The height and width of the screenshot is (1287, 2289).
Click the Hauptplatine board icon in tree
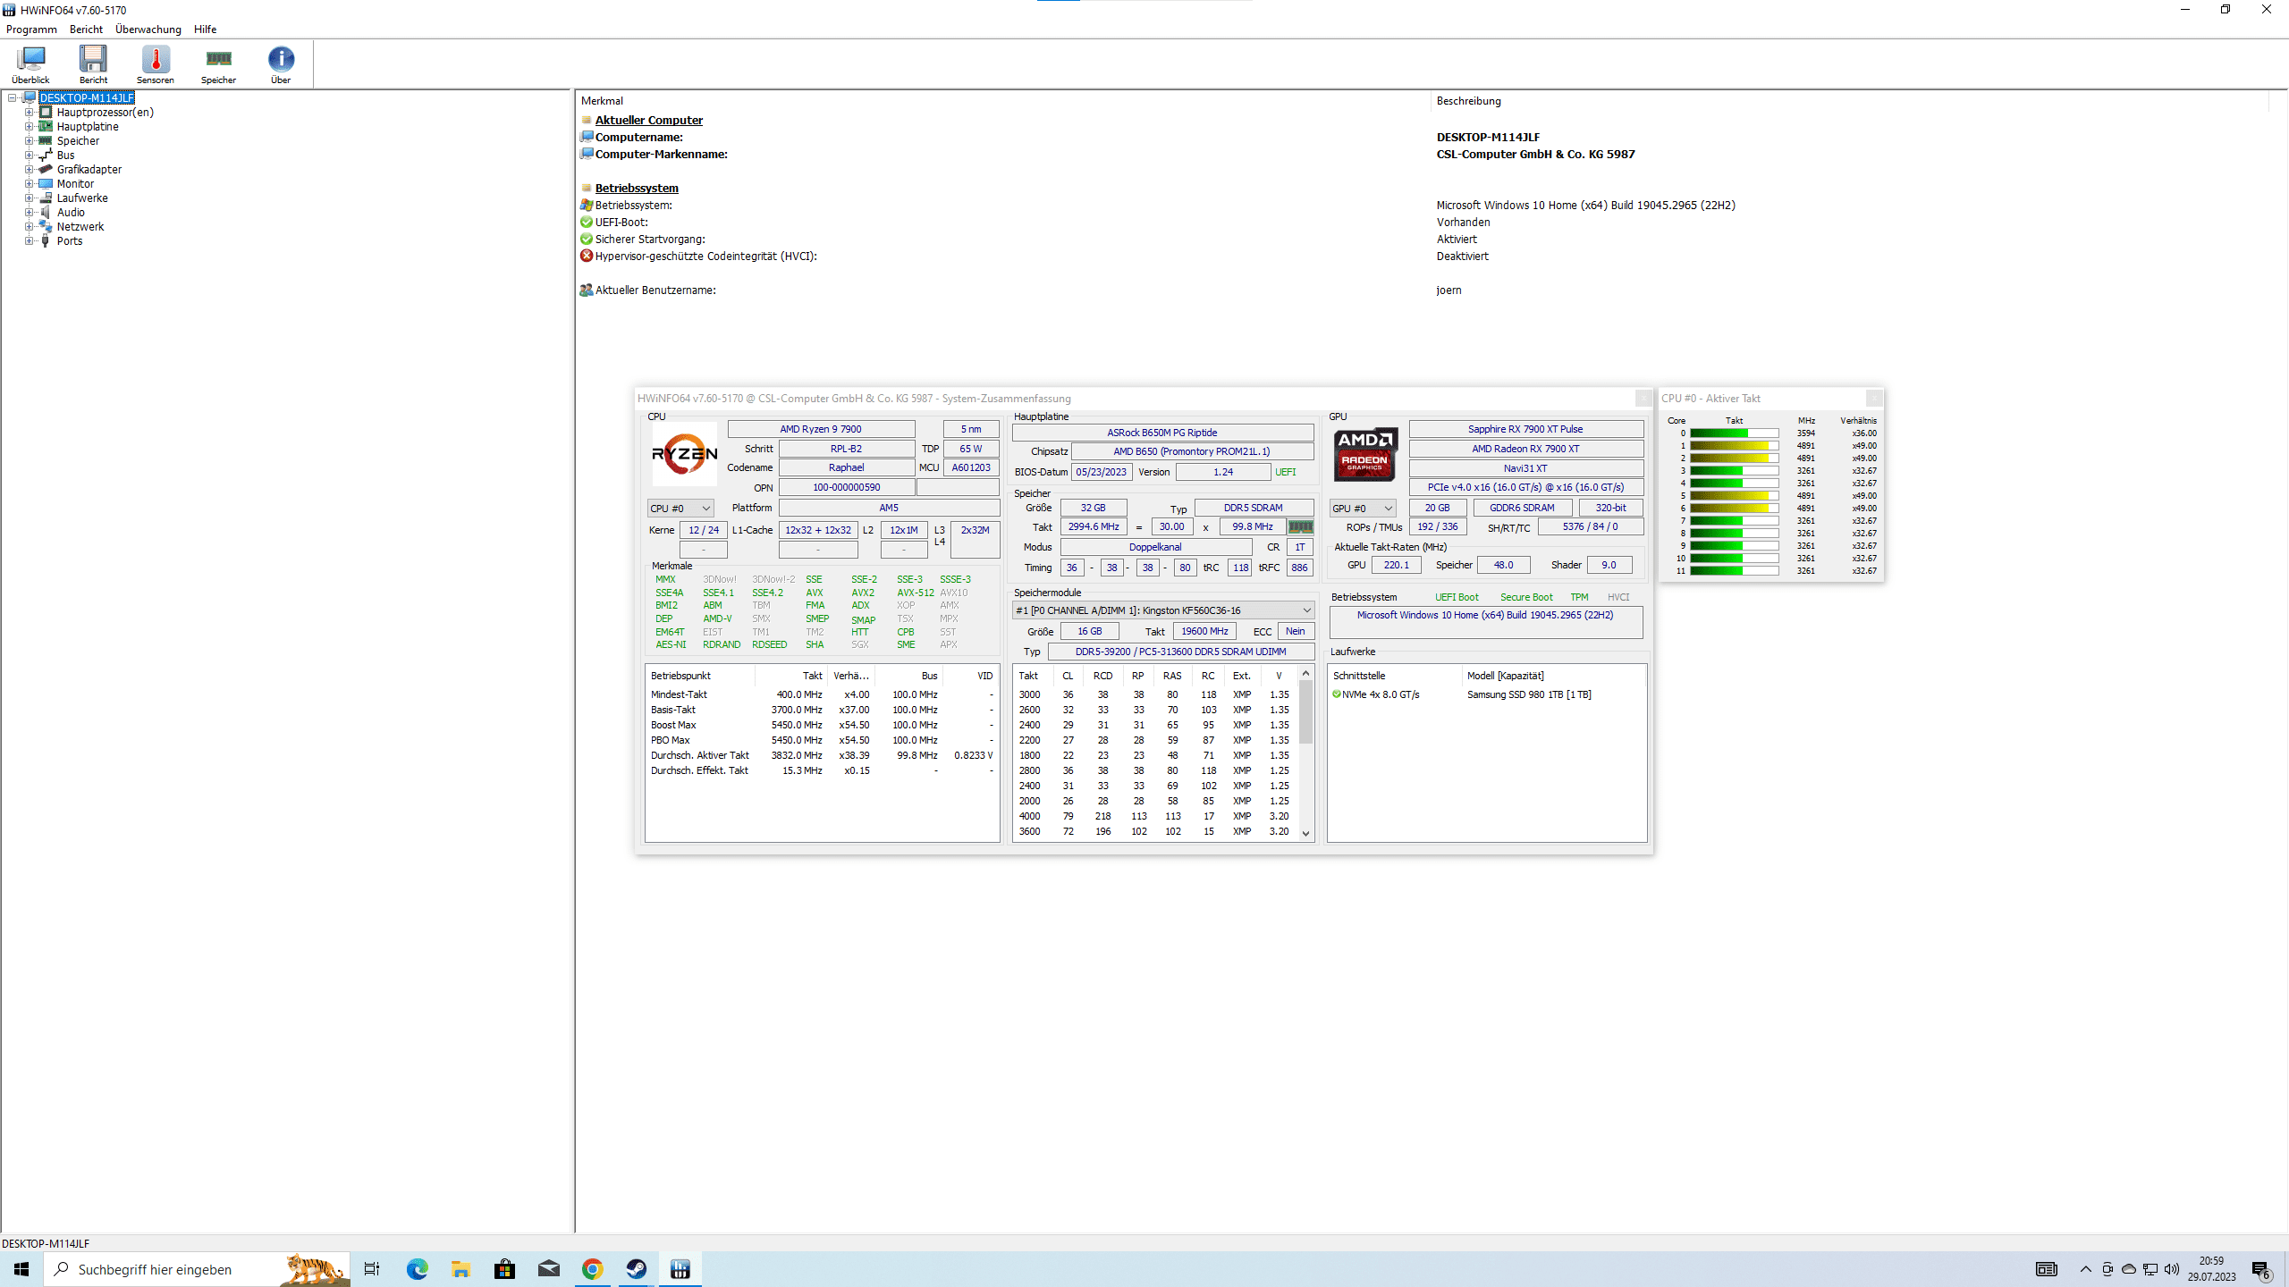[x=46, y=126]
